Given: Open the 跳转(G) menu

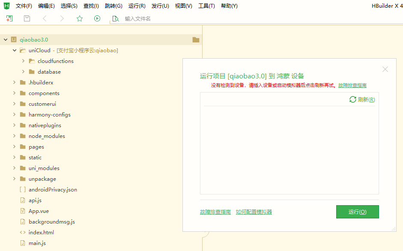Looking at the screenshot, I should 113,6.
